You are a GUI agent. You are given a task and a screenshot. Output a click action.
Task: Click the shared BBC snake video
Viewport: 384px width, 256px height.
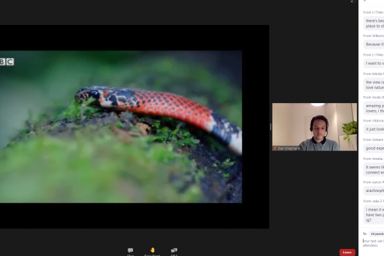[121, 127]
